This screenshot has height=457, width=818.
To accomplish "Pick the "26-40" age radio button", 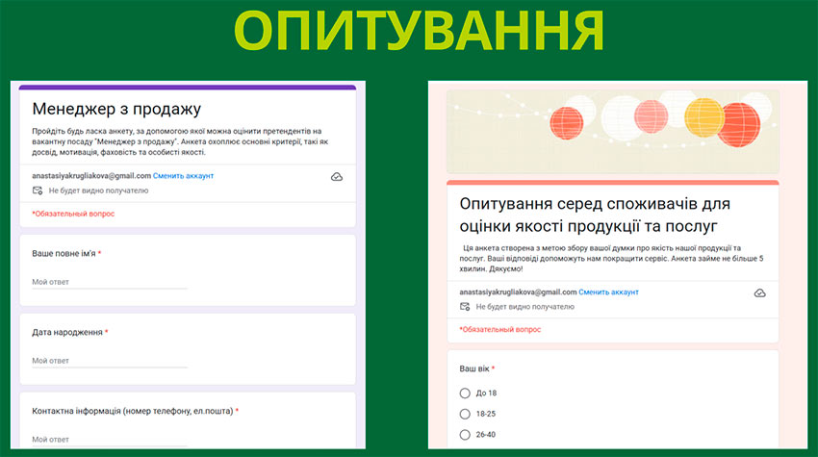I will (x=465, y=434).
